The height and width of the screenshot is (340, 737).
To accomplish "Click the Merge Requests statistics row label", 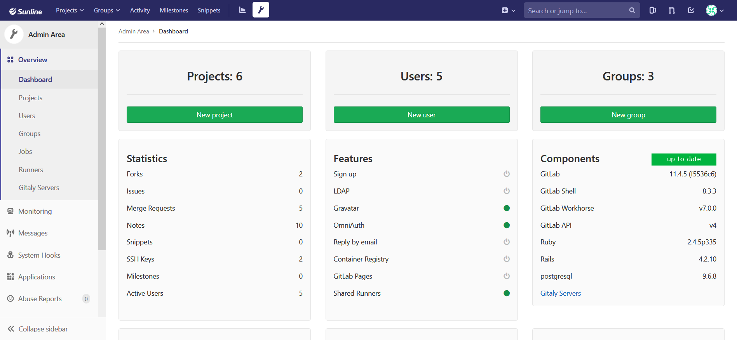I will (151, 208).
